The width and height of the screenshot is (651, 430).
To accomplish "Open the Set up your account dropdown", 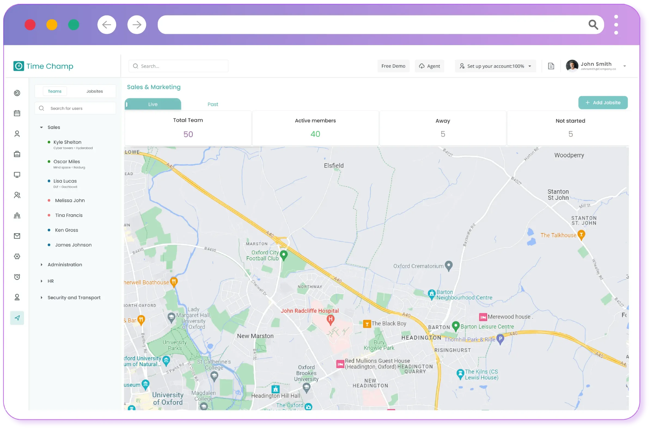I will [495, 66].
